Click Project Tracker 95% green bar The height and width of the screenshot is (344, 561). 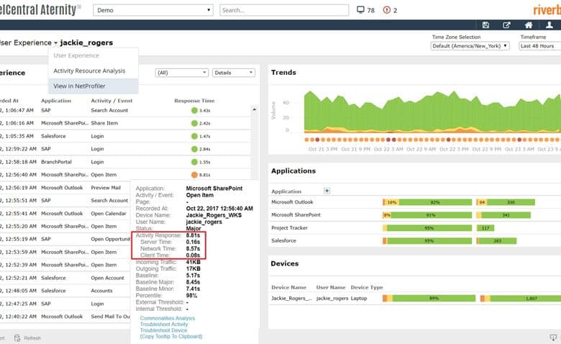coord(429,228)
